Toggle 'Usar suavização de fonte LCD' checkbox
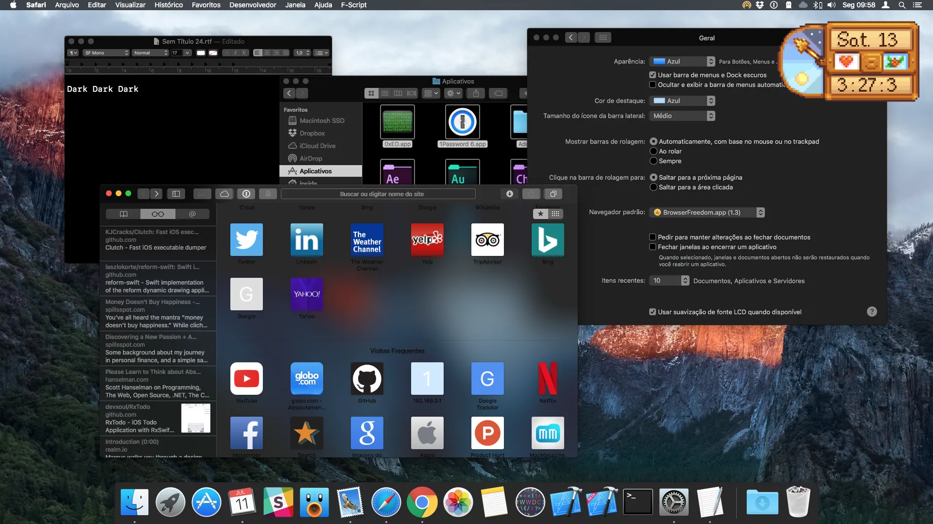The width and height of the screenshot is (933, 524). [653, 312]
